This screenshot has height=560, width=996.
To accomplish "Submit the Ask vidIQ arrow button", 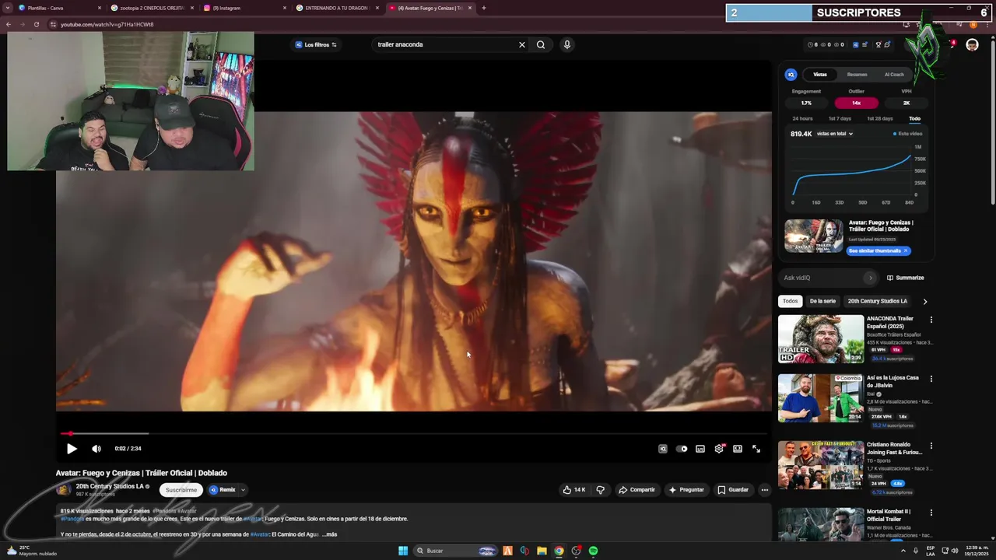I will click(x=870, y=278).
